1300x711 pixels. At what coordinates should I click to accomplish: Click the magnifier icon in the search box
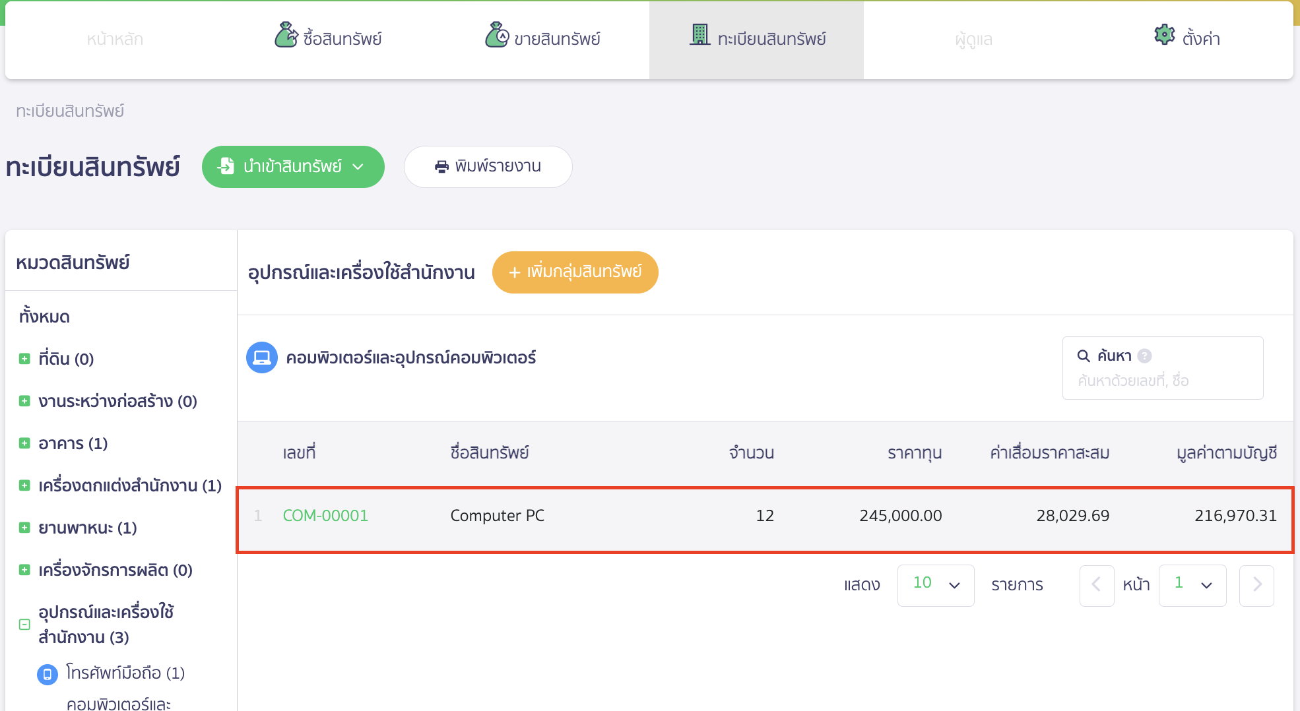(x=1084, y=355)
